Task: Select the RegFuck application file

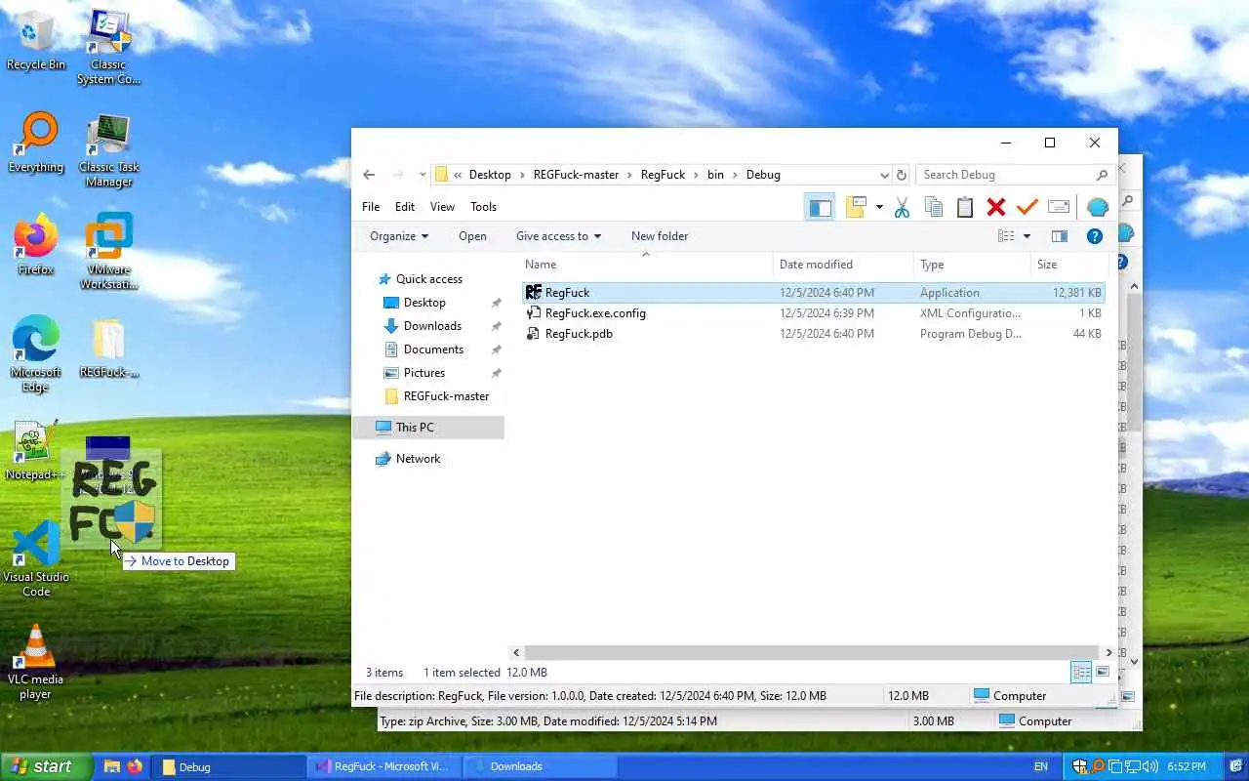Action: 813,292
